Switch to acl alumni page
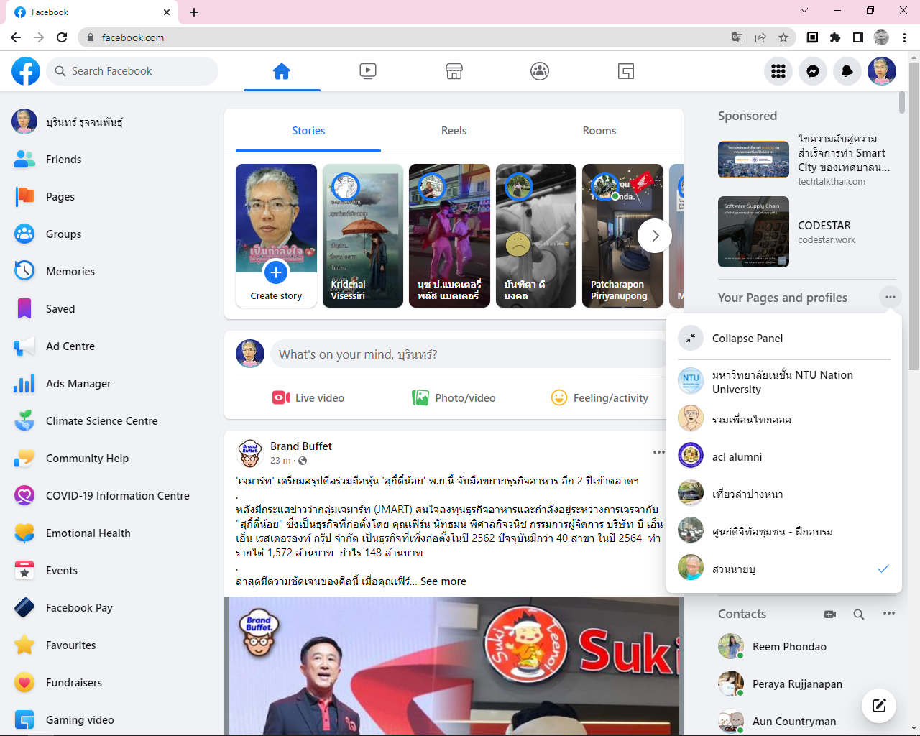 coord(784,457)
